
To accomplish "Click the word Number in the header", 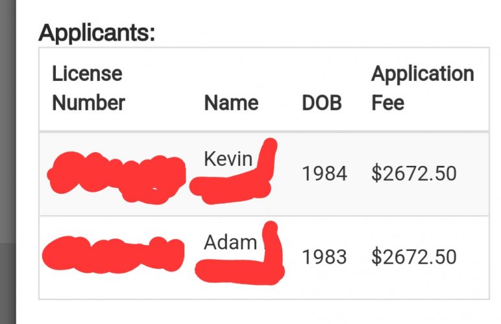I will [88, 102].
